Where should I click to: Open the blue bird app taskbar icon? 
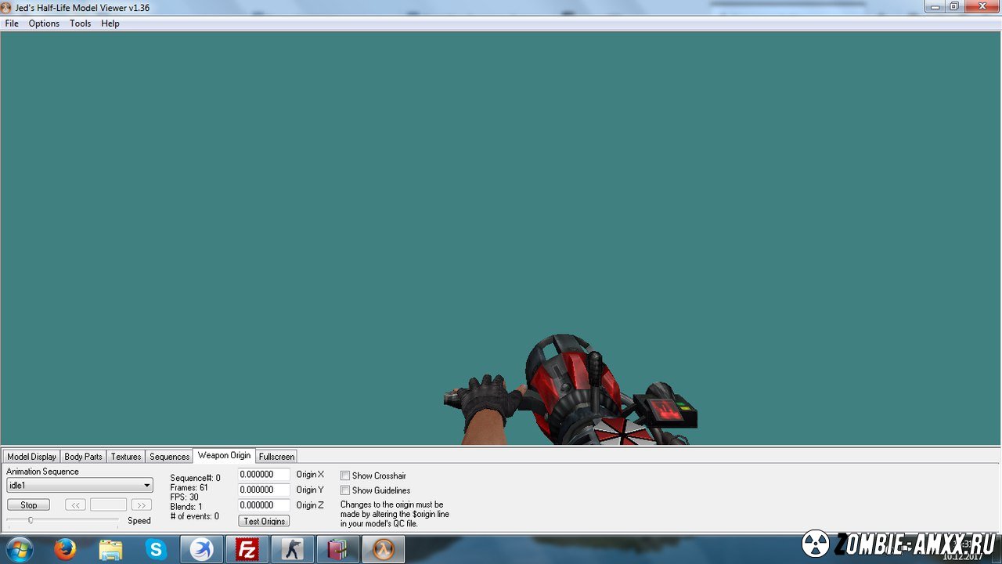(202, 550)
